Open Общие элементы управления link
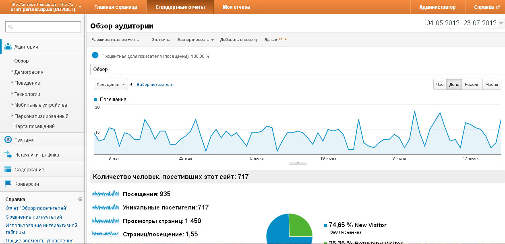 tap(39, 241)
